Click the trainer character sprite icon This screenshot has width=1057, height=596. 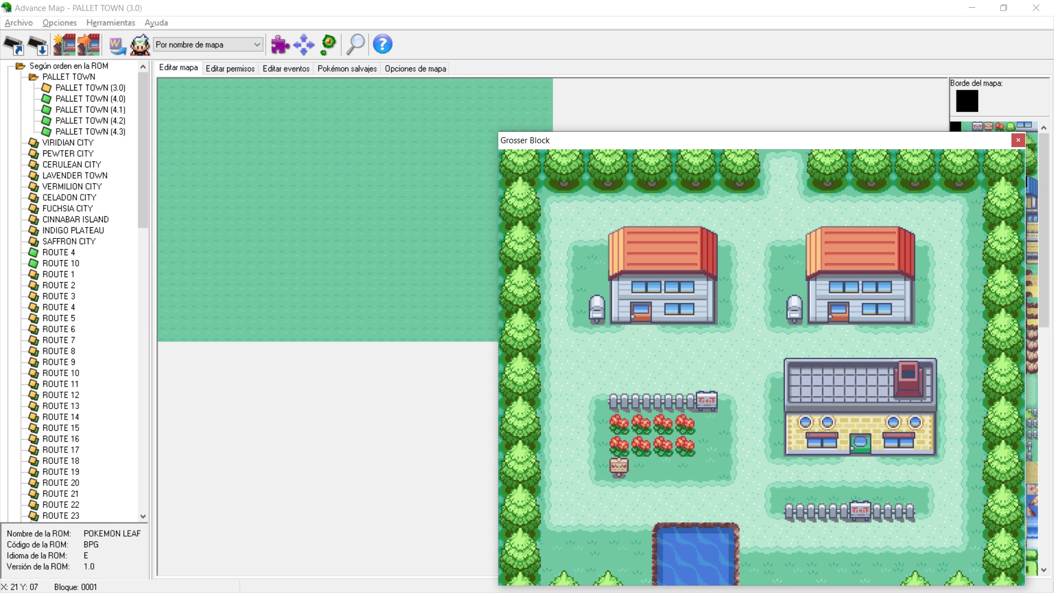point(140,45)
